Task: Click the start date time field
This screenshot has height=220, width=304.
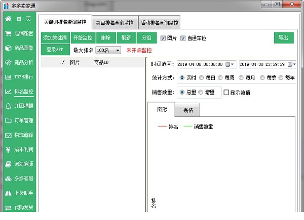Action: coord(207,64)
